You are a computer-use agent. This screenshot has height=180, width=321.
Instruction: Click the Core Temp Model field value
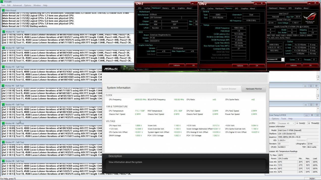click(x=298, y=130)
